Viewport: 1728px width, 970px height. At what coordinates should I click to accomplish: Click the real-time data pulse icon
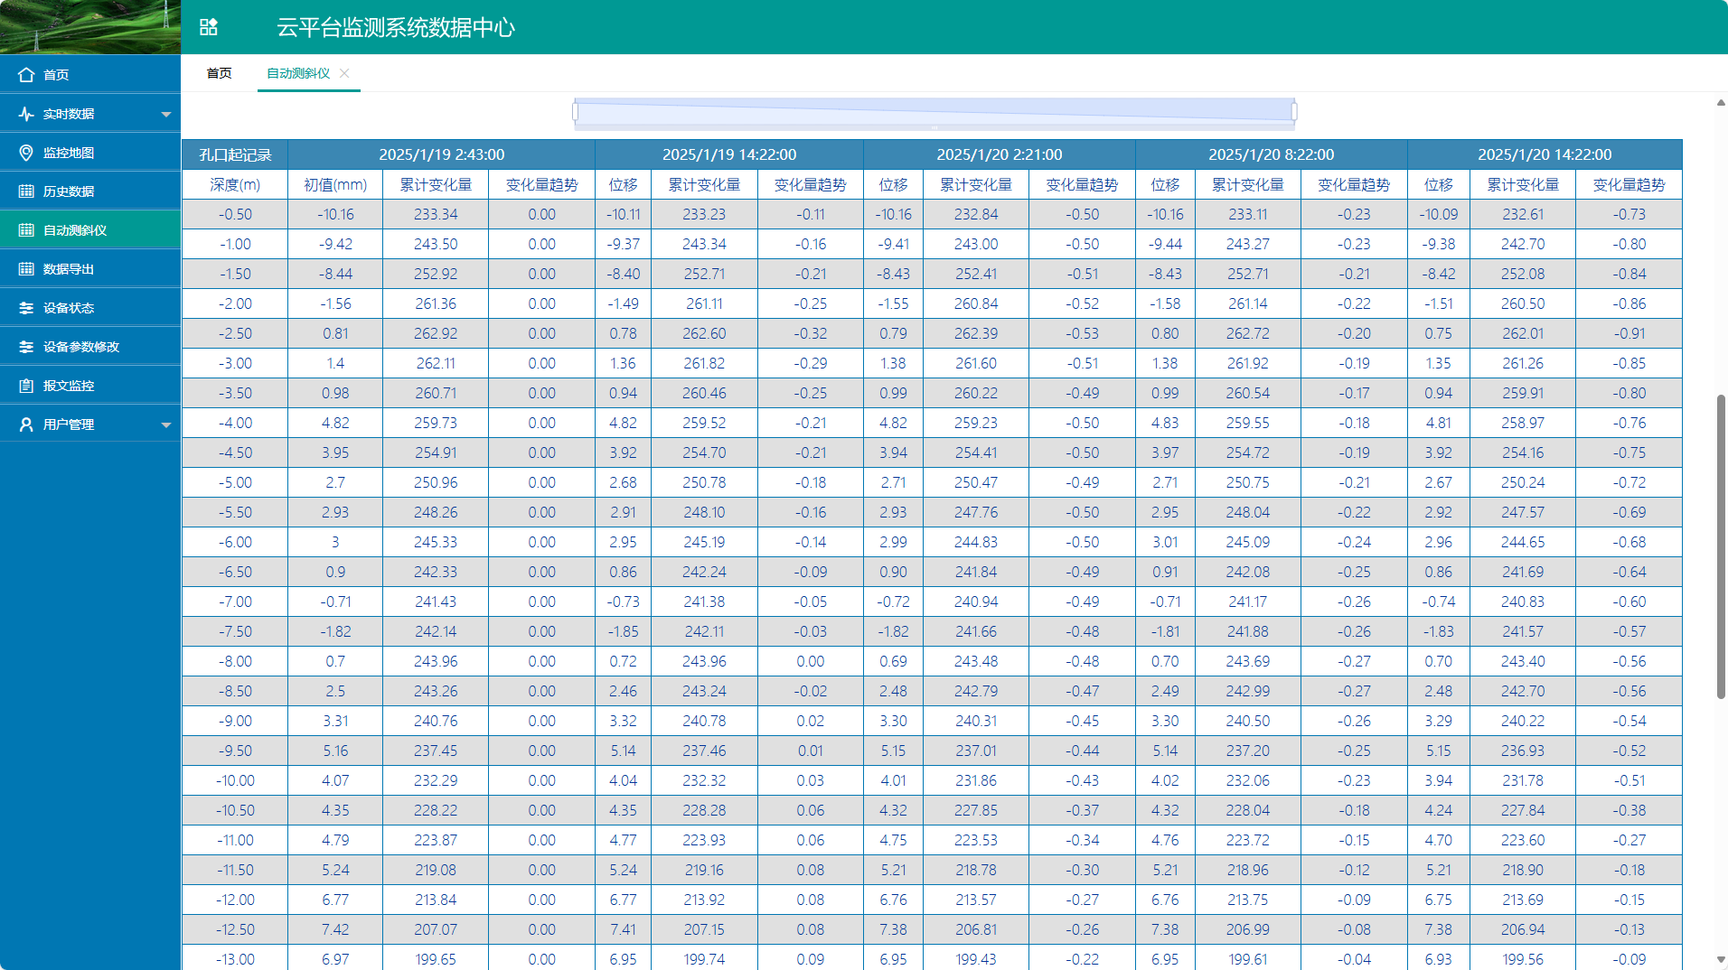click(x=26, y=114)
